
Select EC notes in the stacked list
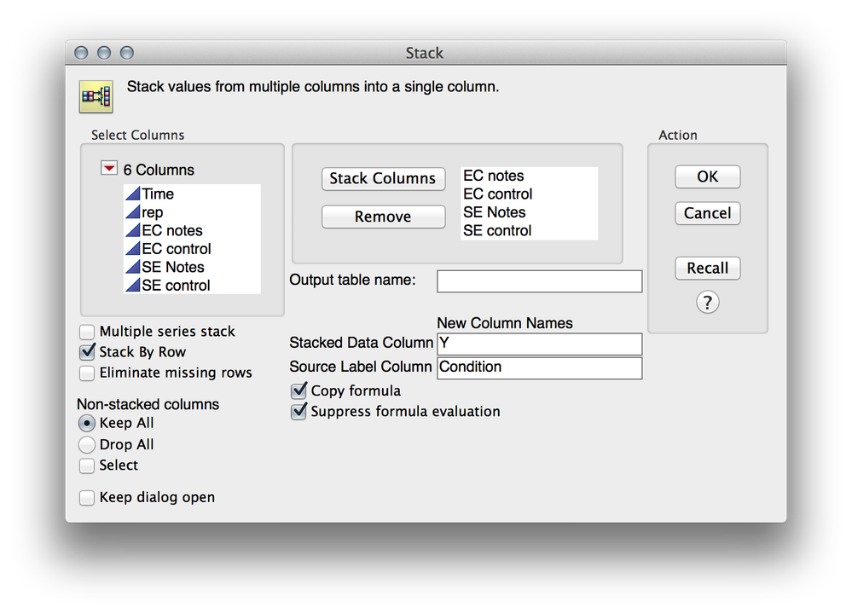(530, 176)
